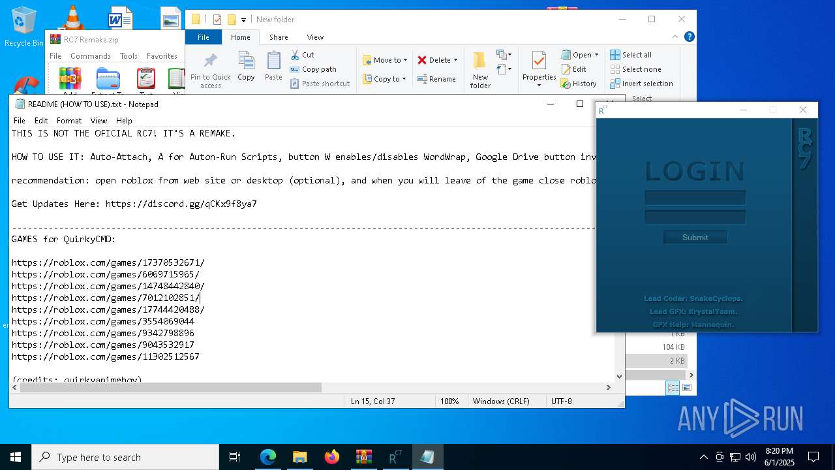Viewport: 835px width, 470px height.
Task: Open Explorer Help question mark icon
Action: point(689,37)
